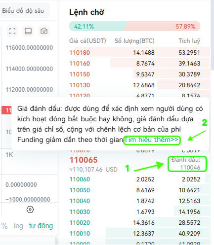
Task: Switch to Biểu đồ độ sâu tab
Action: (23, 11)
